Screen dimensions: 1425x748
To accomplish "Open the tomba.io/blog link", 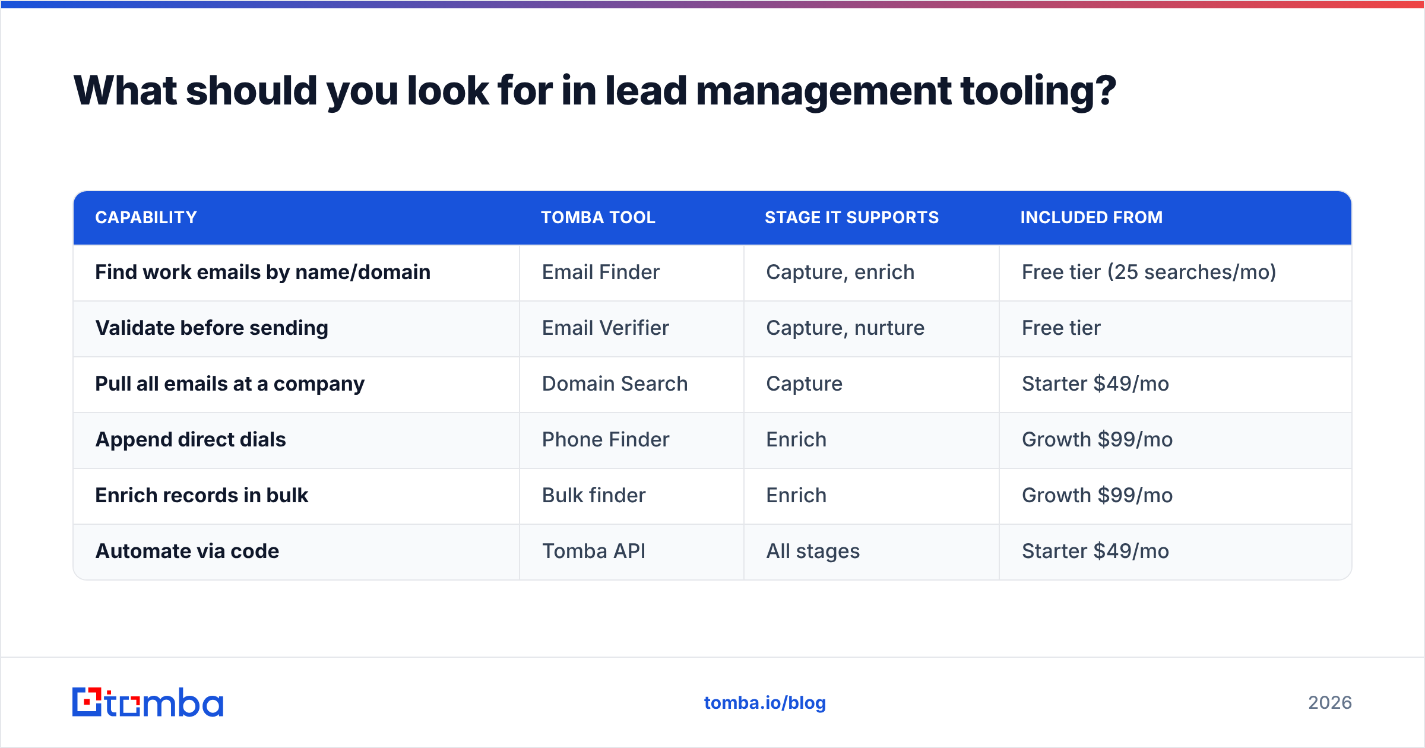I will pyautogui.click(x=765, y=703).
